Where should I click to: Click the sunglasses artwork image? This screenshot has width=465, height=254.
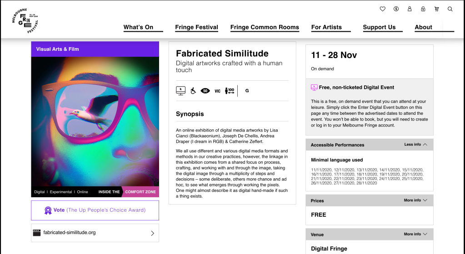tap(95, 122)
